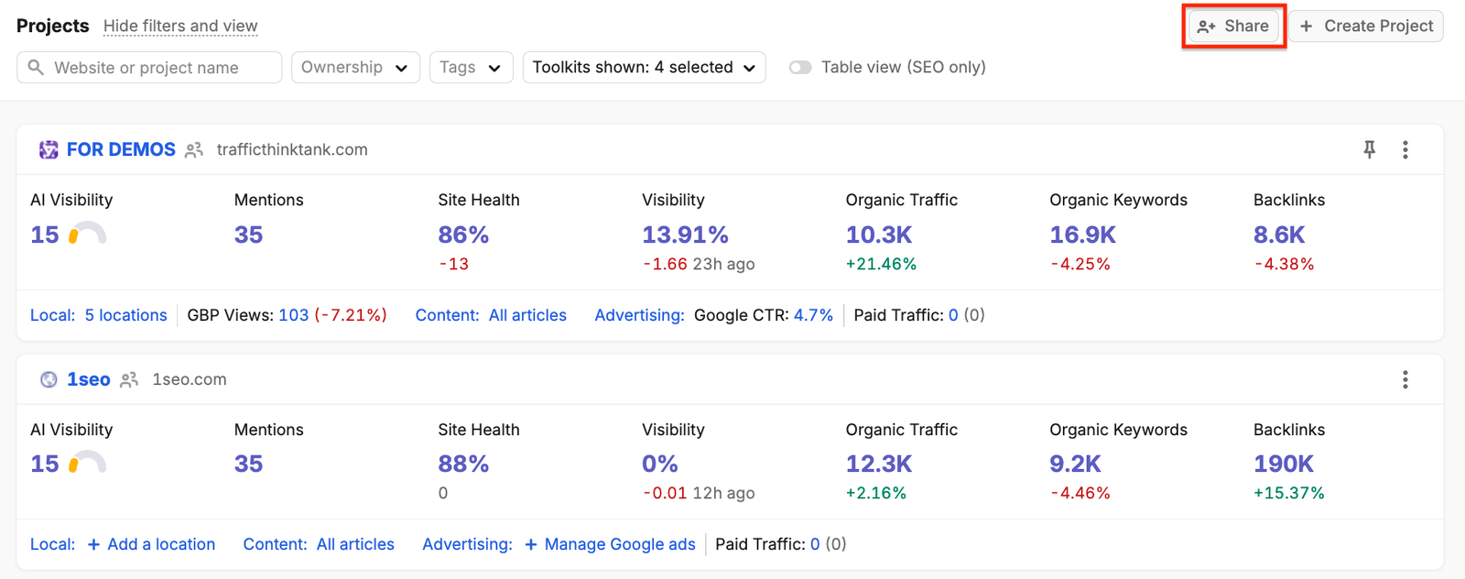Open the FOR DEMOS three-dot options menu
This screenshot has height=579, width=1465.
(x=1405, y=149)
